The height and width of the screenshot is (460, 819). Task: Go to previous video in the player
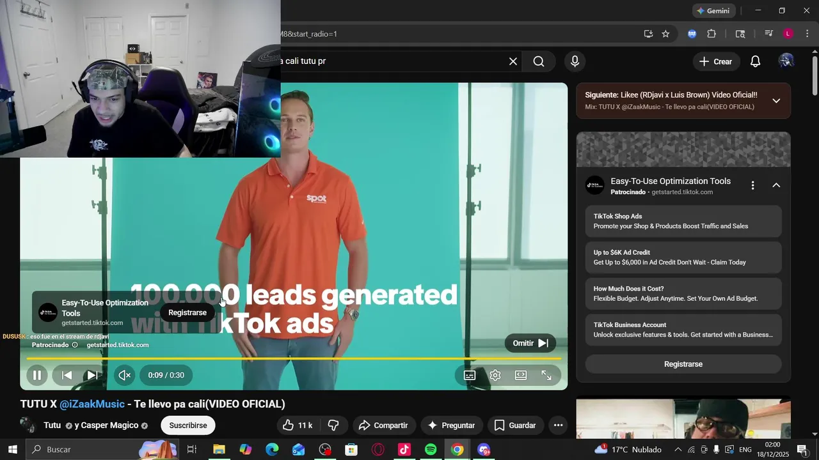pos(67,376)
